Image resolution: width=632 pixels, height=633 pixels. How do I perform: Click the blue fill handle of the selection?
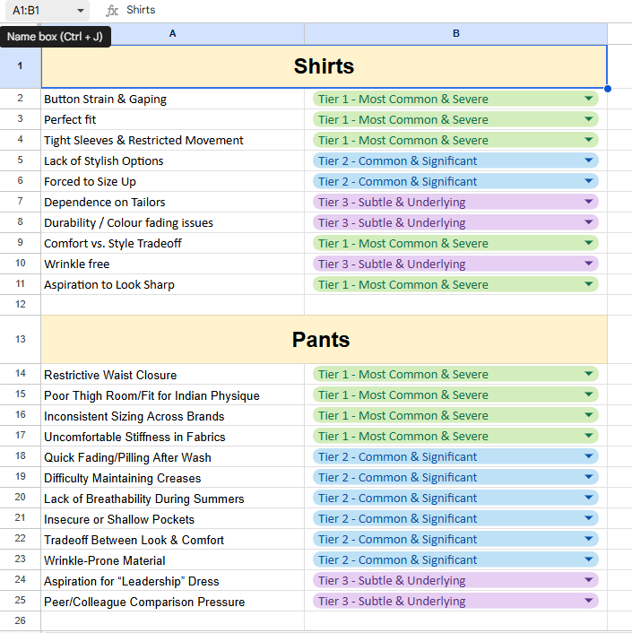[x=608, y=88]
